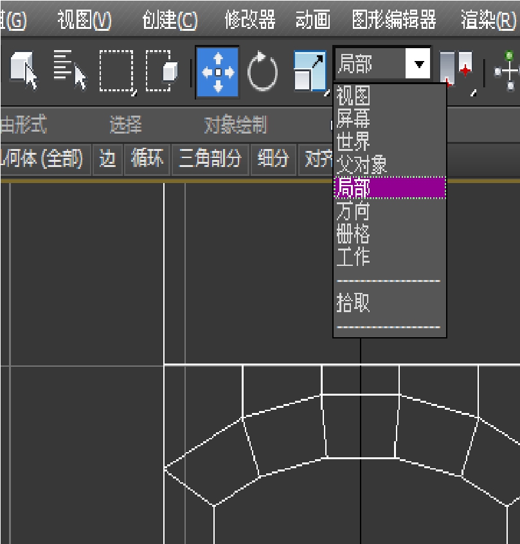
Task: Select the Select Object tool
Action: pos(24,71)
